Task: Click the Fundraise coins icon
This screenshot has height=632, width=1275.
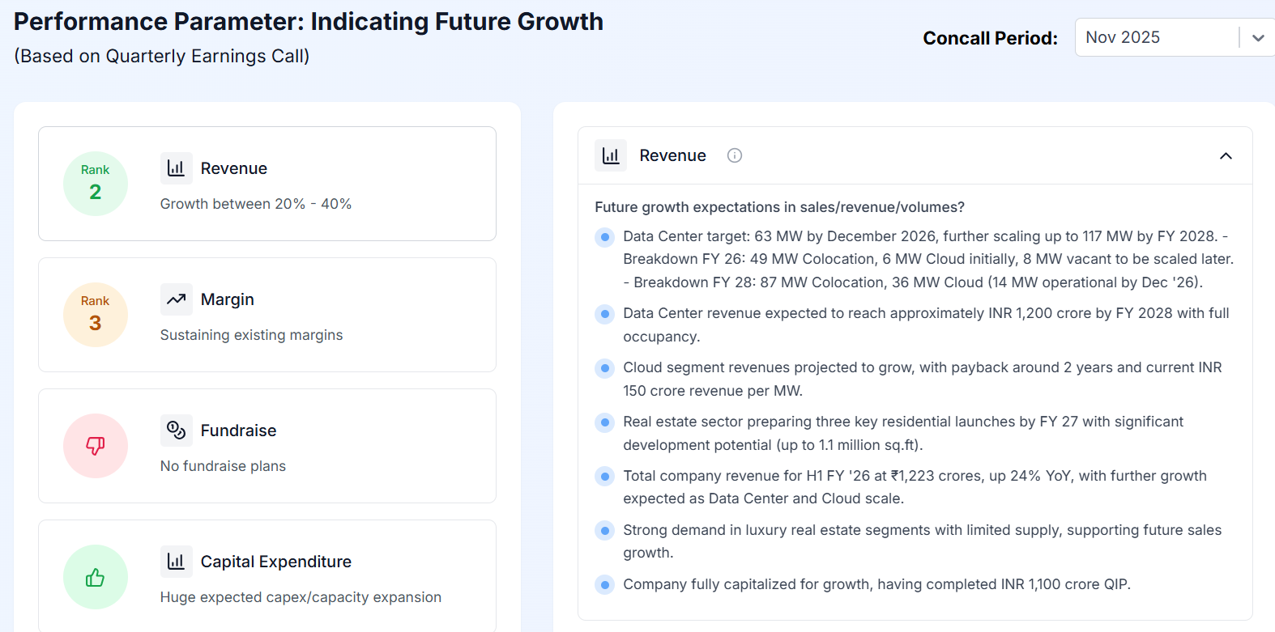Action: click(x=176, y=431)
